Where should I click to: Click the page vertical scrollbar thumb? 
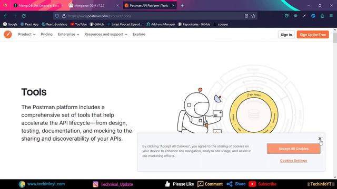[335, 38]
